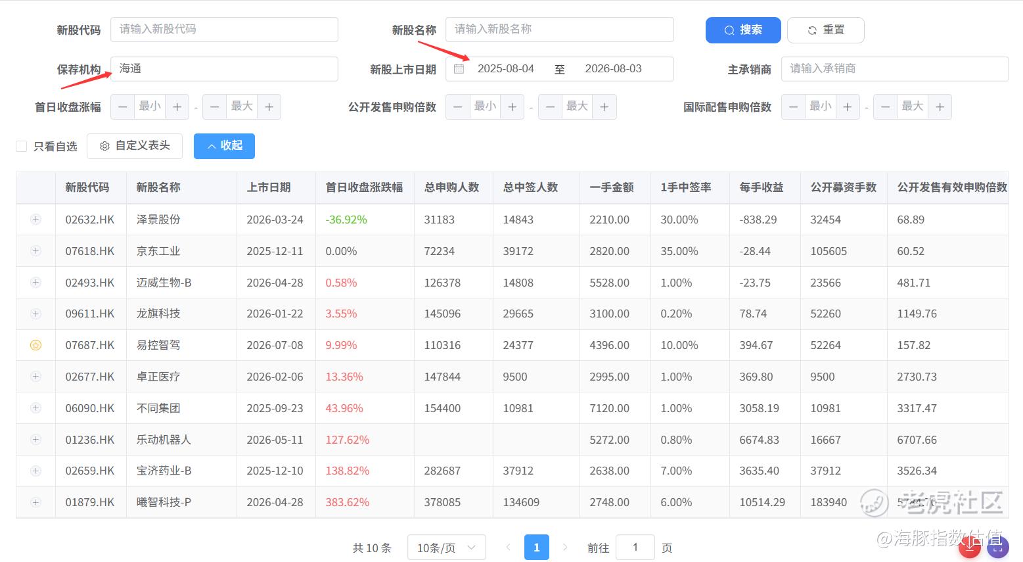
Task: Click the 搜索 search button
Action: 743,30
